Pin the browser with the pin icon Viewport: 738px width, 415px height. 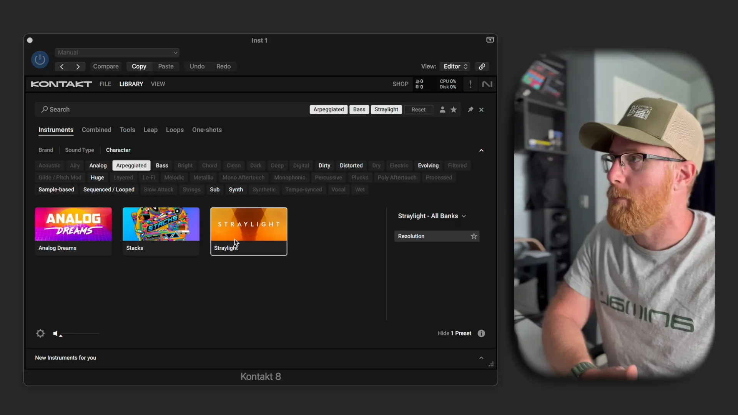pos(470,110)
